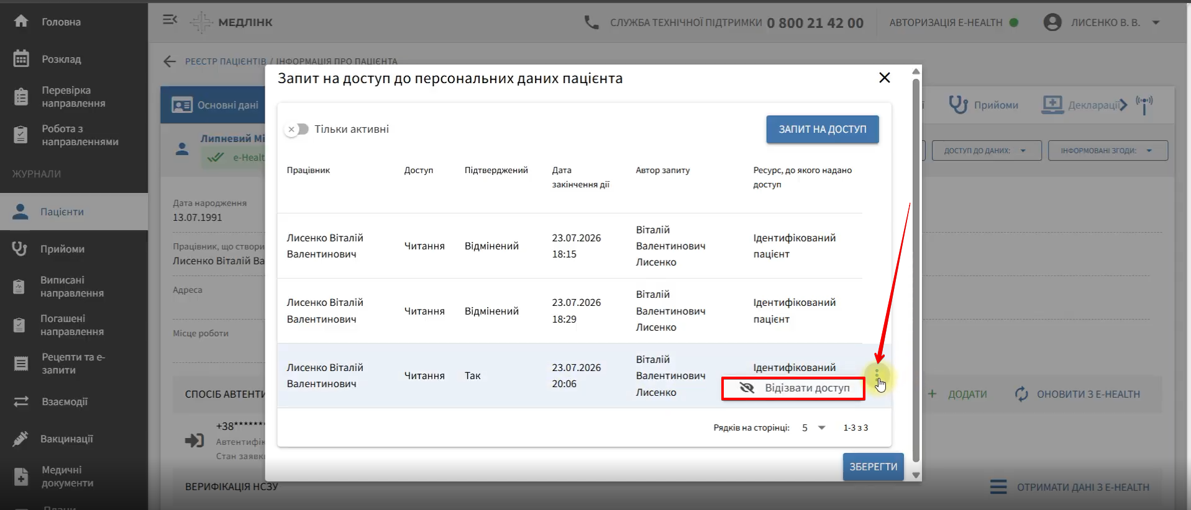This screenshot has height=510, width=1191.
Task: Open РЕЄСТР ПАЦІЄНТІВ breadcrumb link
Action: pos(226,61)
